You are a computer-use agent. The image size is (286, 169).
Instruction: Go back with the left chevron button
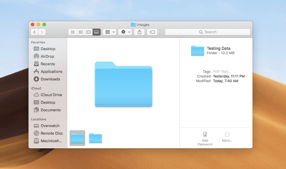click(x=35, y=32)
